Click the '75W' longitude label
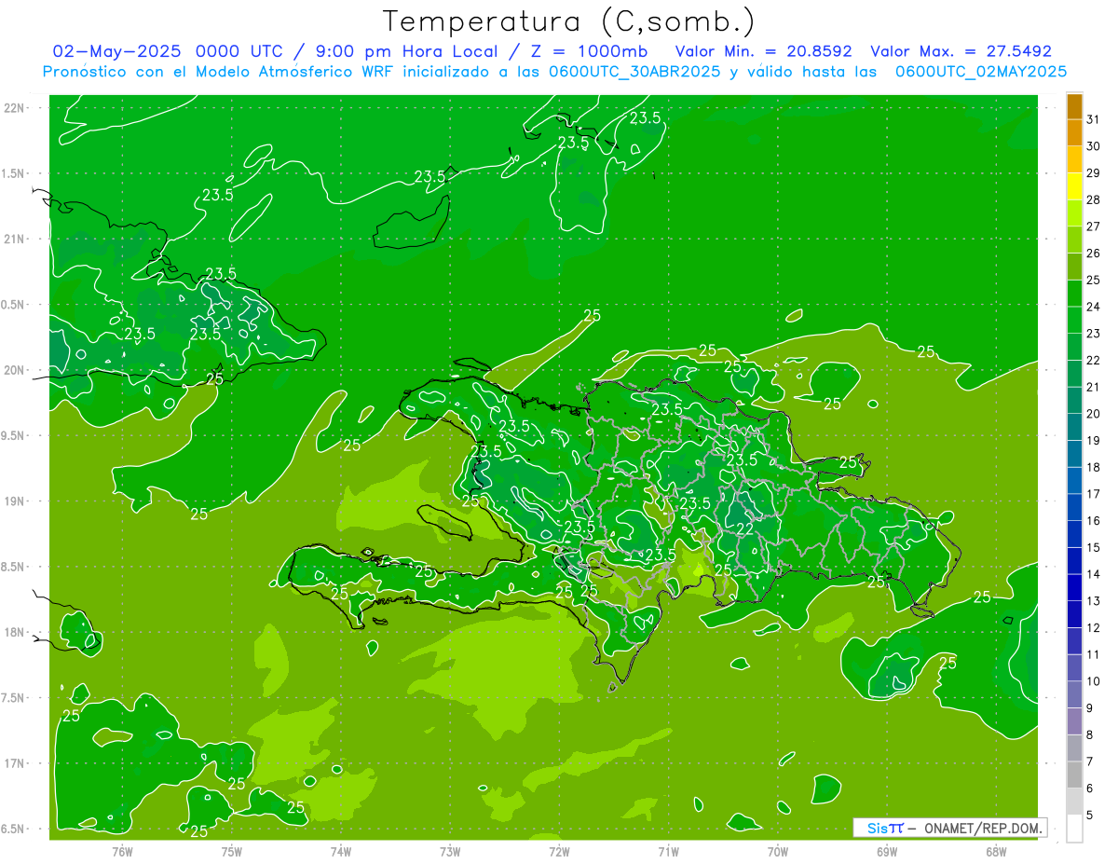The image size is (1118, 864). [232, 851]
